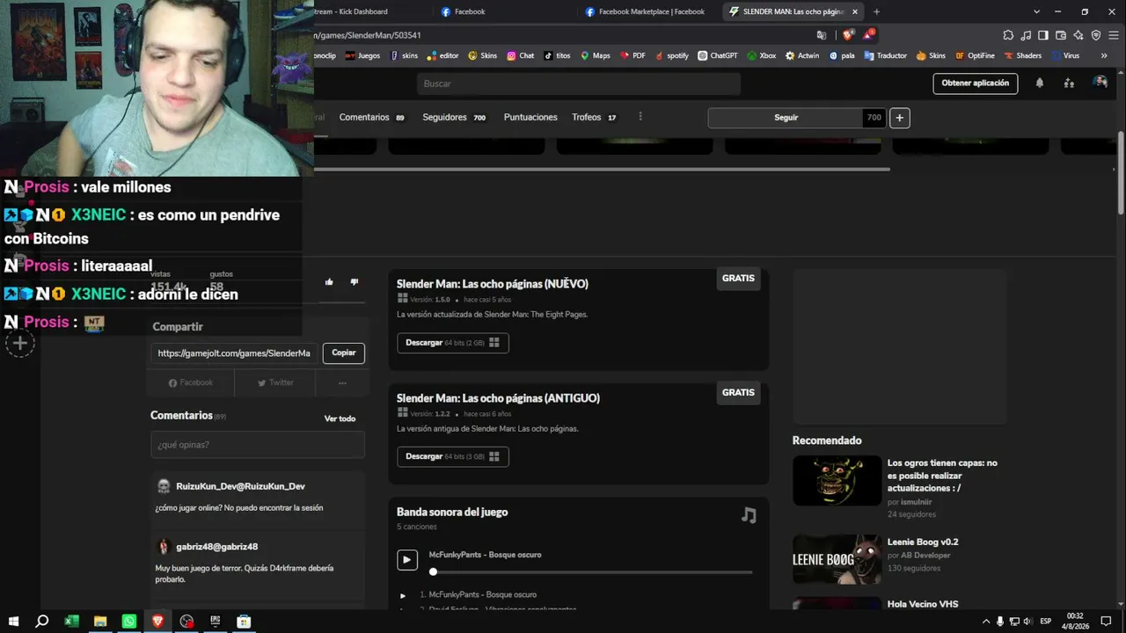Open the TikTok 'titos' bookmark
The height and width of the screenshot is (633, 1126).
[x=557, y=55]
